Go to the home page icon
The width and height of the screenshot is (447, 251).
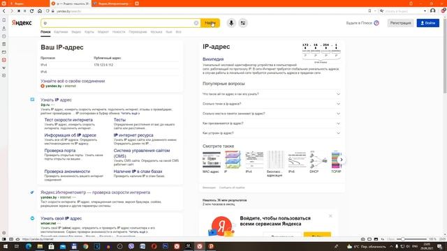click(x=40, y=11)
